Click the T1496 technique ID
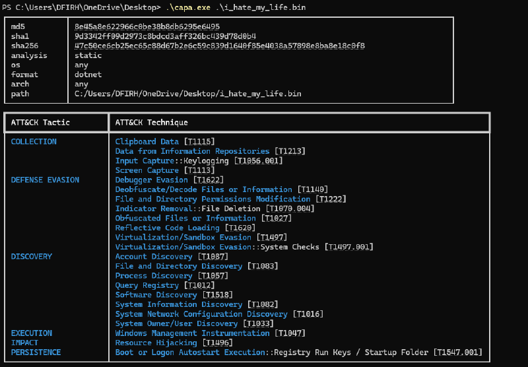Viewport: 528px width, 367px height. pyautogui.click(x=218, y=343)
